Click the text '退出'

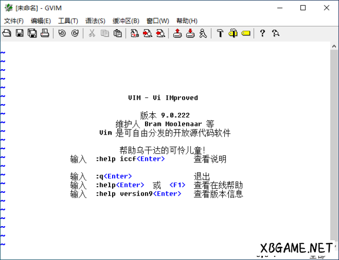click(202, 176)
